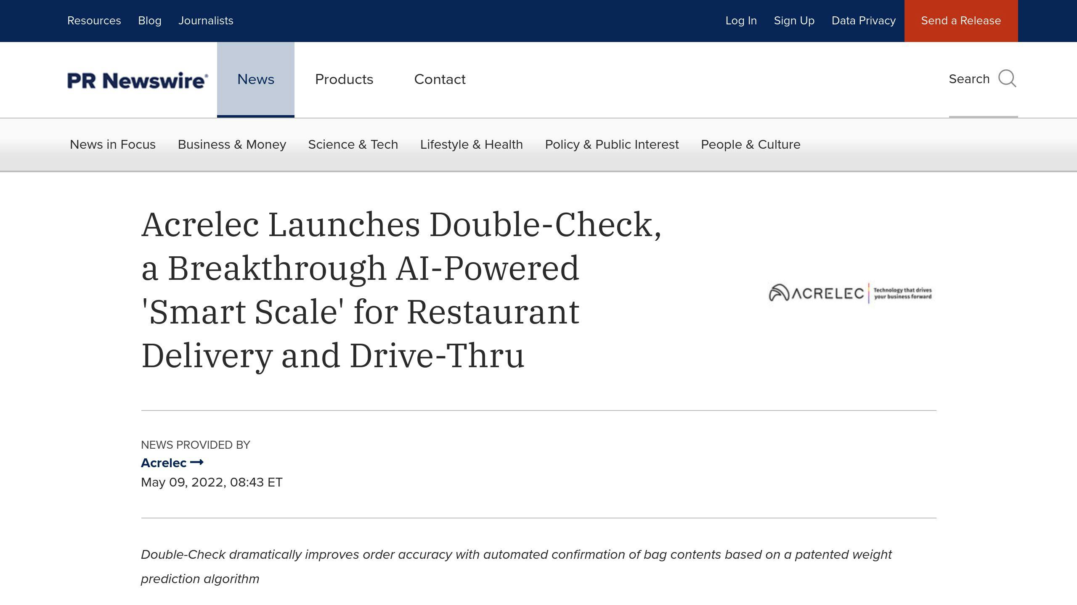The height and width of the screenshot is (605, 1077).
Task: Click Log In
Action: tap(741, 21)
